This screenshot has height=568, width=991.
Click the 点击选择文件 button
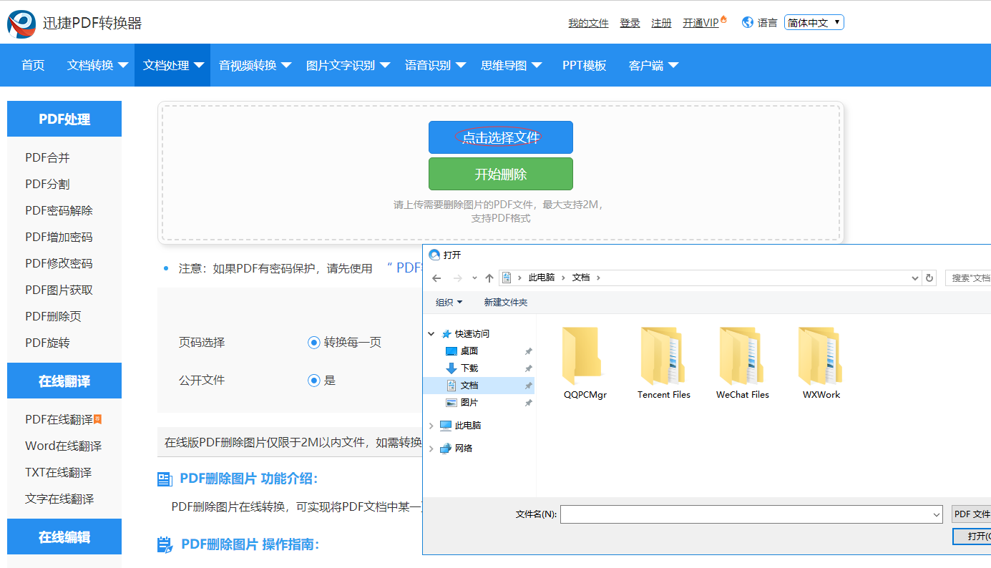tap(501, 137)
